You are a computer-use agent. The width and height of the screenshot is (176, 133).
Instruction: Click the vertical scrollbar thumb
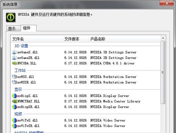pos(163,72)
